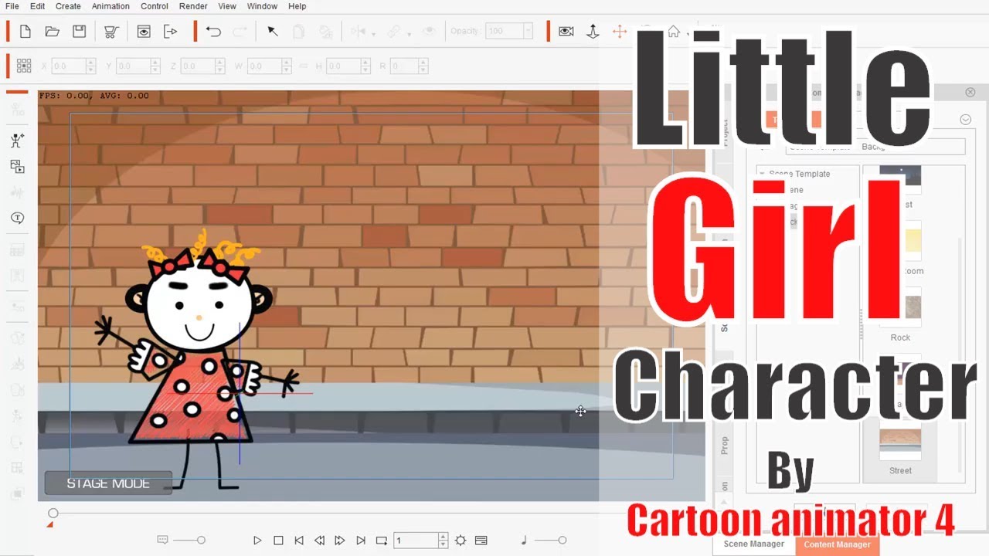Open the Edit menu
Screen dimensions: 989x556
[x=37, y=6]
